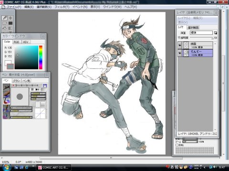Open the フィルタ(T) menu
Viewport: 229px width, 171px height.
[62, 7]
